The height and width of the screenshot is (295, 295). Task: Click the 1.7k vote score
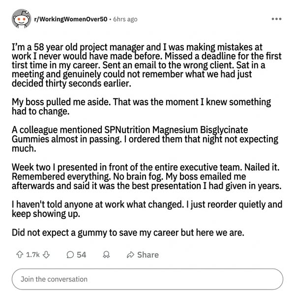pos(33,255)
